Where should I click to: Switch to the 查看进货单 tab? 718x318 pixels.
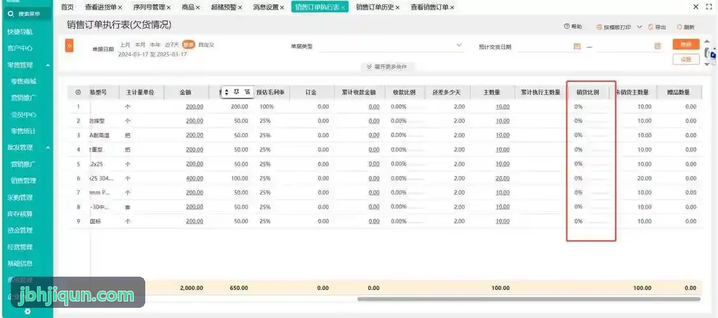[101, 7]
